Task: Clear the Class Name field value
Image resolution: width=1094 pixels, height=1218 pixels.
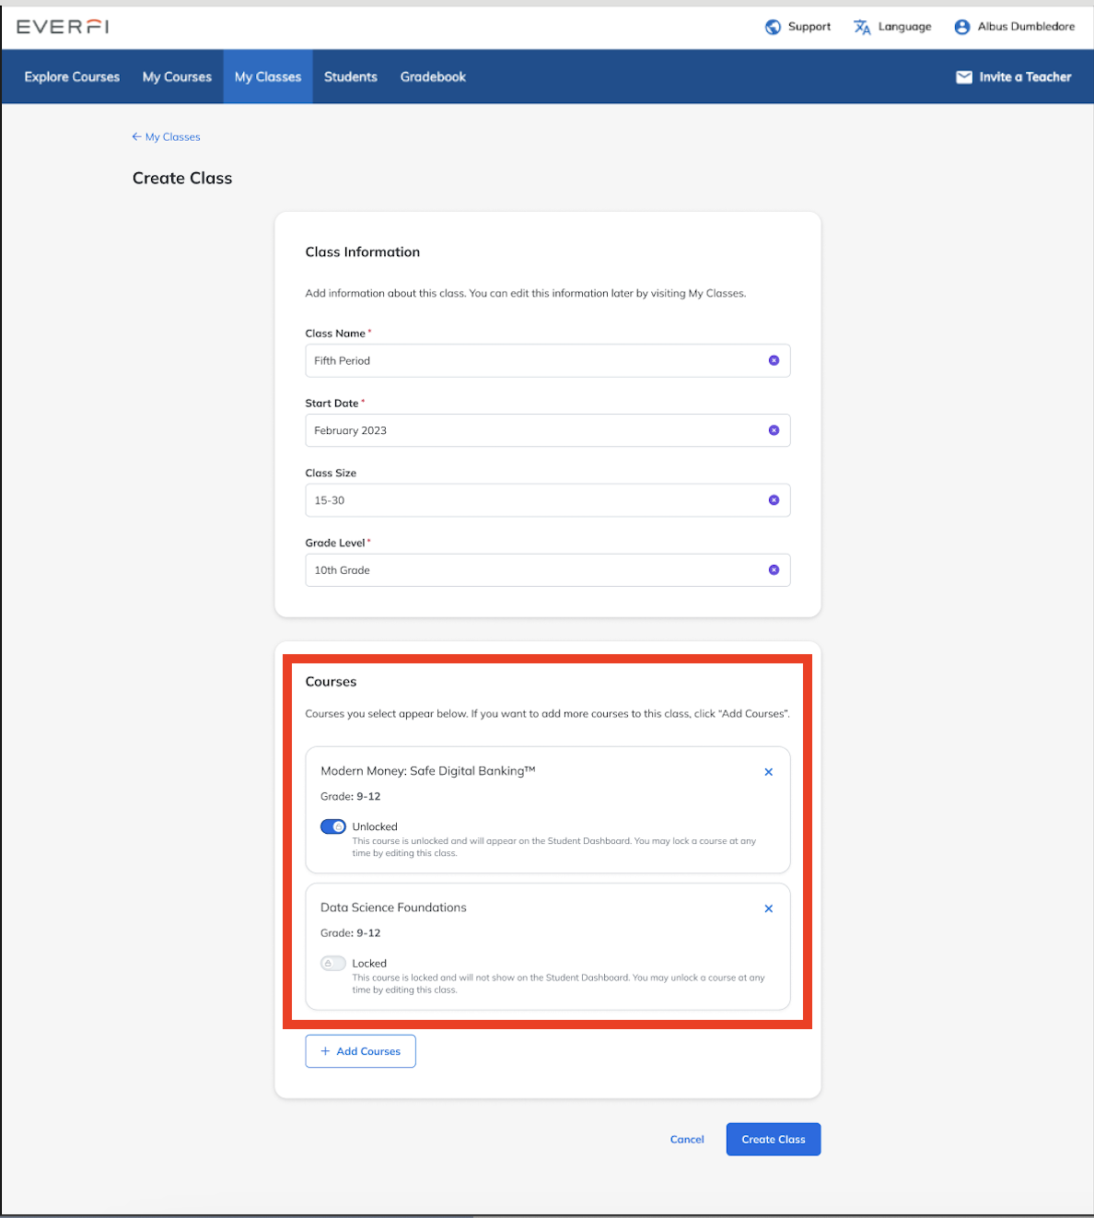Action: click(774, 360)
